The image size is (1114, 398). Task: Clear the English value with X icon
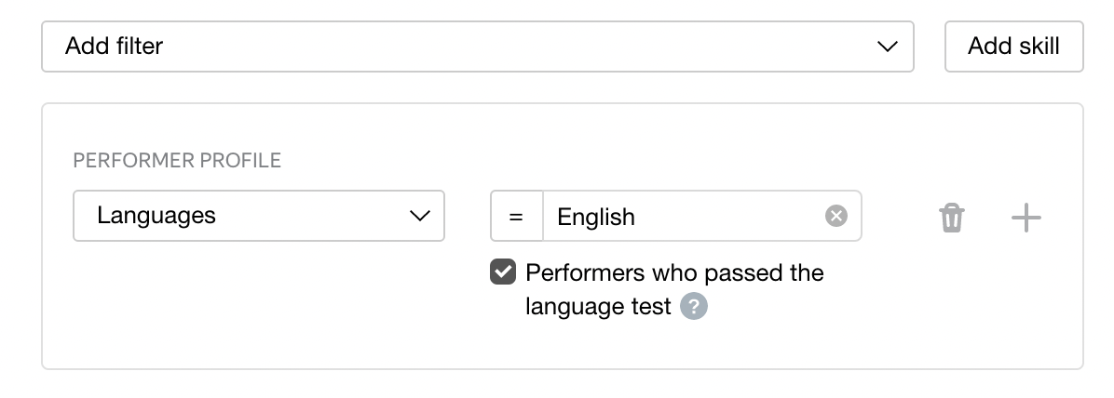coord(836,216)
